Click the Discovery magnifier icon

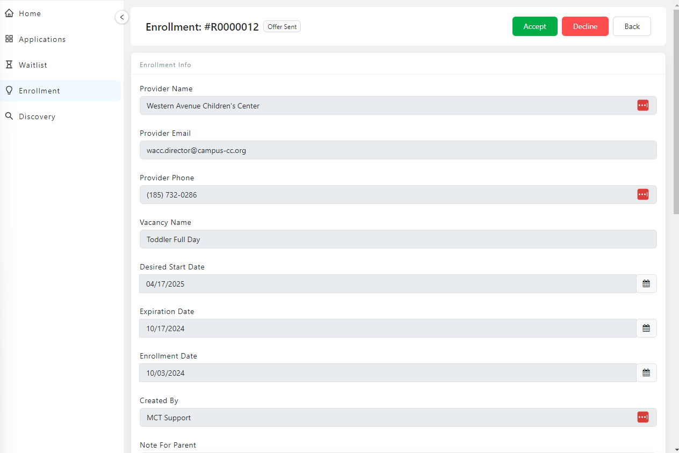click(9, 116)
